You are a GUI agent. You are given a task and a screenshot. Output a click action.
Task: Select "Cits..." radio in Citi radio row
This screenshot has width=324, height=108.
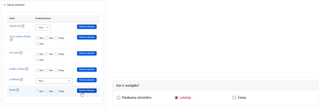click(37, 60)
